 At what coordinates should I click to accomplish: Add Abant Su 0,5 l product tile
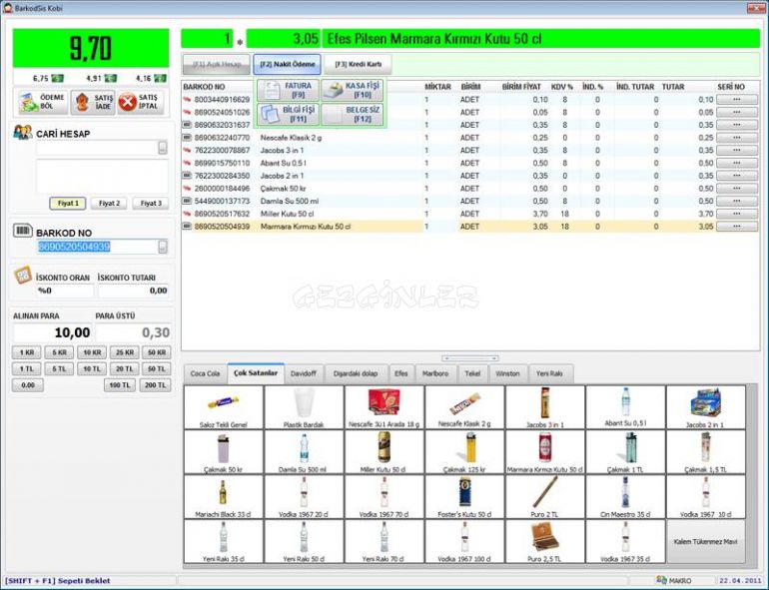tap(625, 407)
